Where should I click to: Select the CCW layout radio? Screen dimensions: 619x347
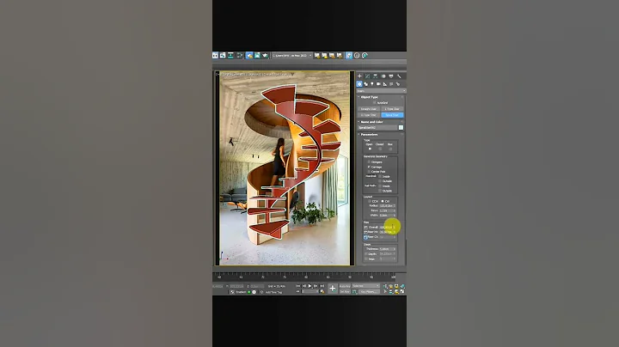pyautogui.click(x=369, y=201)
